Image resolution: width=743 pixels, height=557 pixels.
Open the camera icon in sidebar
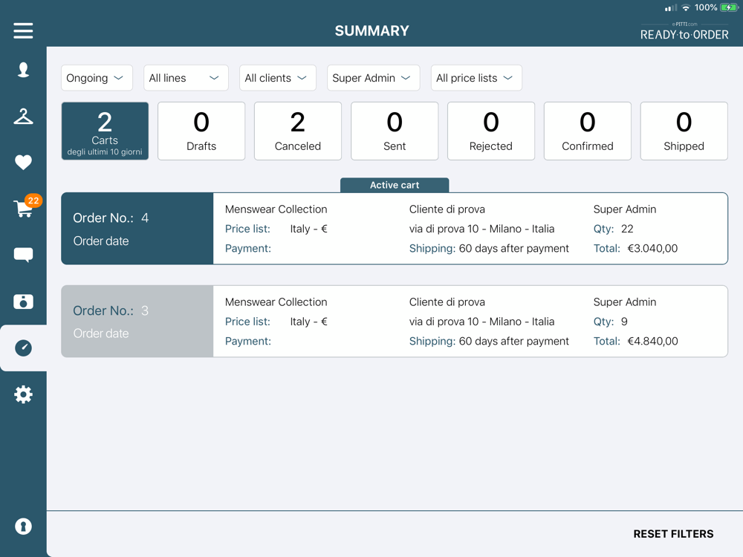(23, 302)
